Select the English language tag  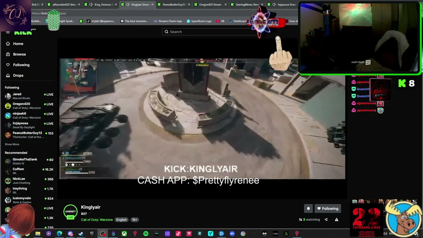[121, 220]
